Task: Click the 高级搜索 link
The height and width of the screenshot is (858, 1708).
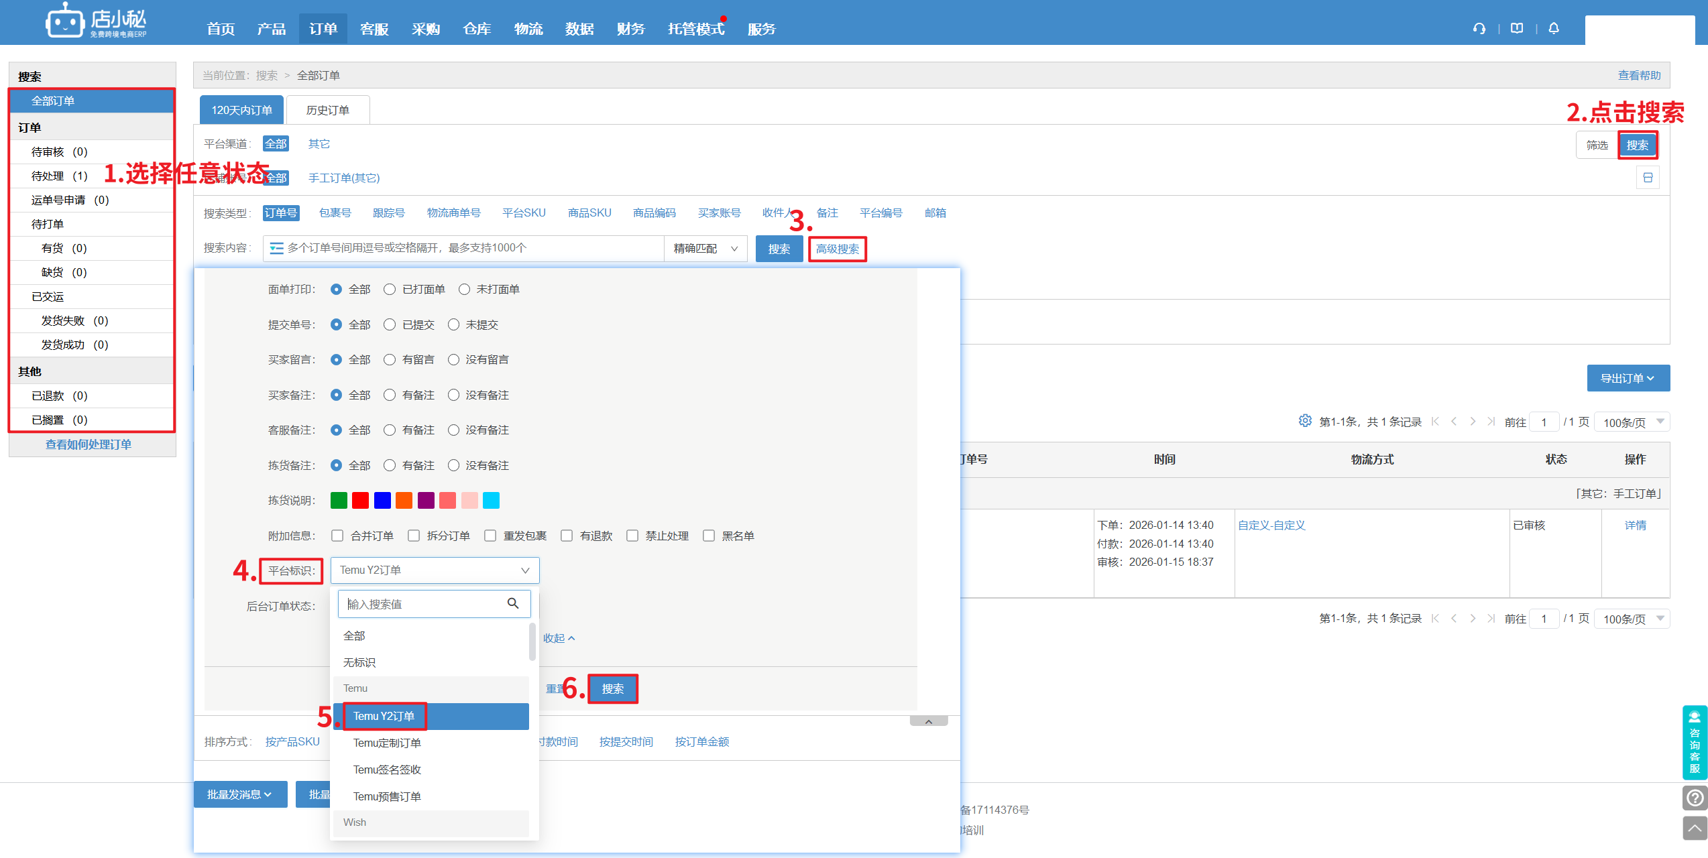Action: click(837, 249)
